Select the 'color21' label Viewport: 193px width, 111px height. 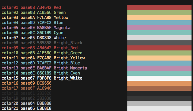(10, 108)
